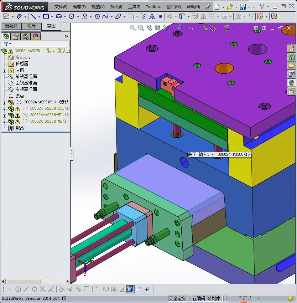Select the Line sketch tool

[33, 16]
